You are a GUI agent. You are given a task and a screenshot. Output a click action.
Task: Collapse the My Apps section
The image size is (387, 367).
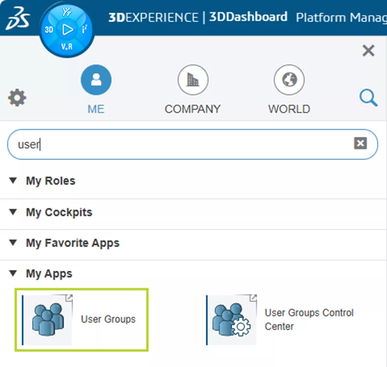tap(13, 273)
